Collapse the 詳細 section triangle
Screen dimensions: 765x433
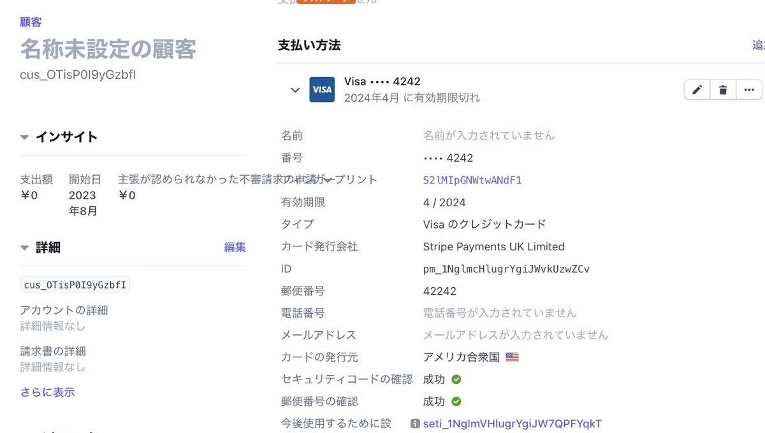24,248
